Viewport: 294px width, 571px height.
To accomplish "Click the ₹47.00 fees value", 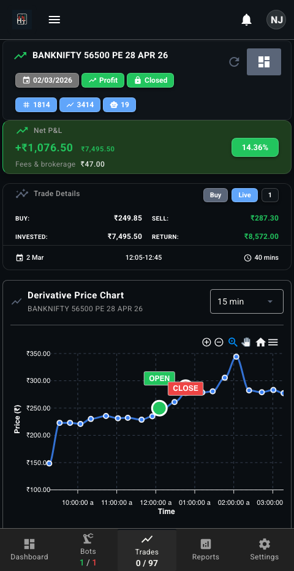I will click(x=92, y=164).
